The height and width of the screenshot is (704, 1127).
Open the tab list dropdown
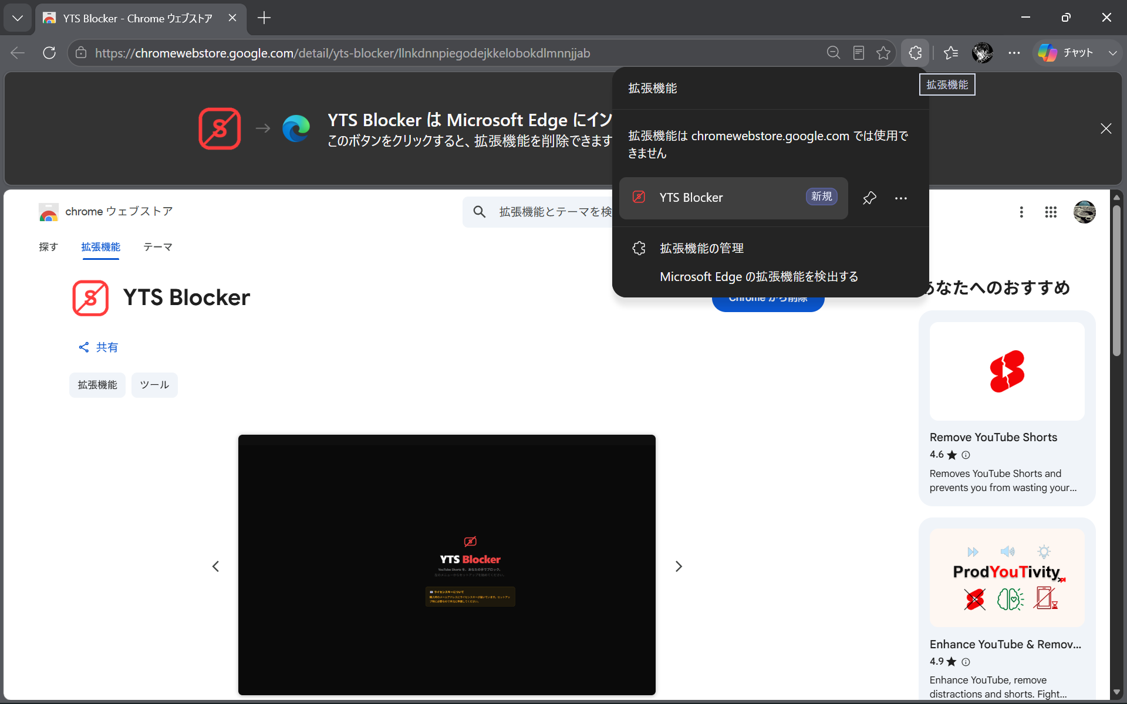click(x=18, y=18)
